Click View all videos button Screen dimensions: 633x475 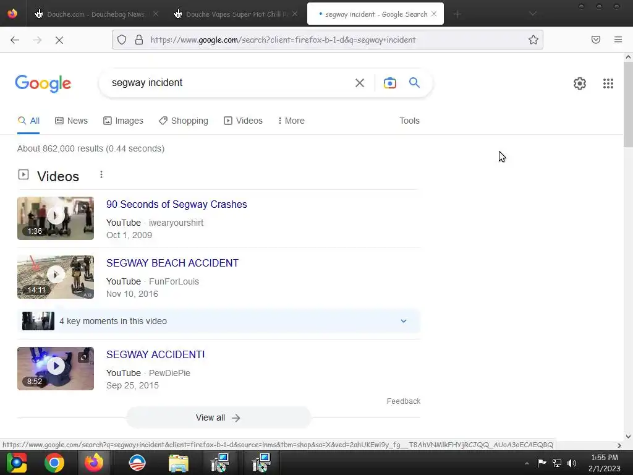218,417
